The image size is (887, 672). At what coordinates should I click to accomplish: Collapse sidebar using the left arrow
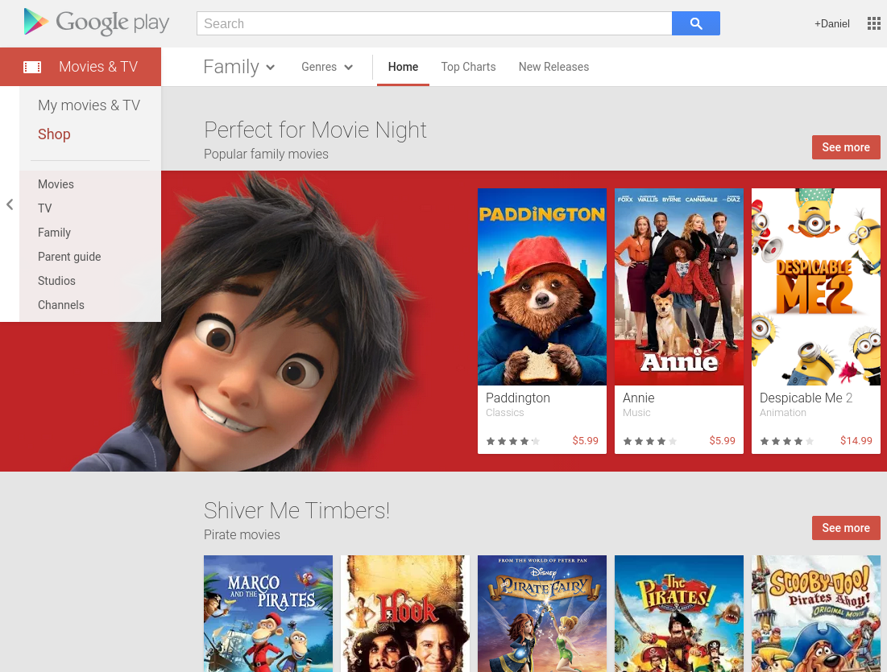10,204
